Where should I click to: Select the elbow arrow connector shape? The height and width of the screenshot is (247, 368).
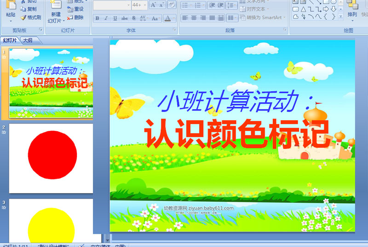click(x=318, y=9)
